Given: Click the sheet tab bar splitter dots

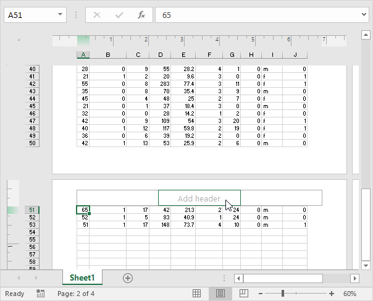Looking at the screenshot, I should pyautogui.click(x=224, y=278).
